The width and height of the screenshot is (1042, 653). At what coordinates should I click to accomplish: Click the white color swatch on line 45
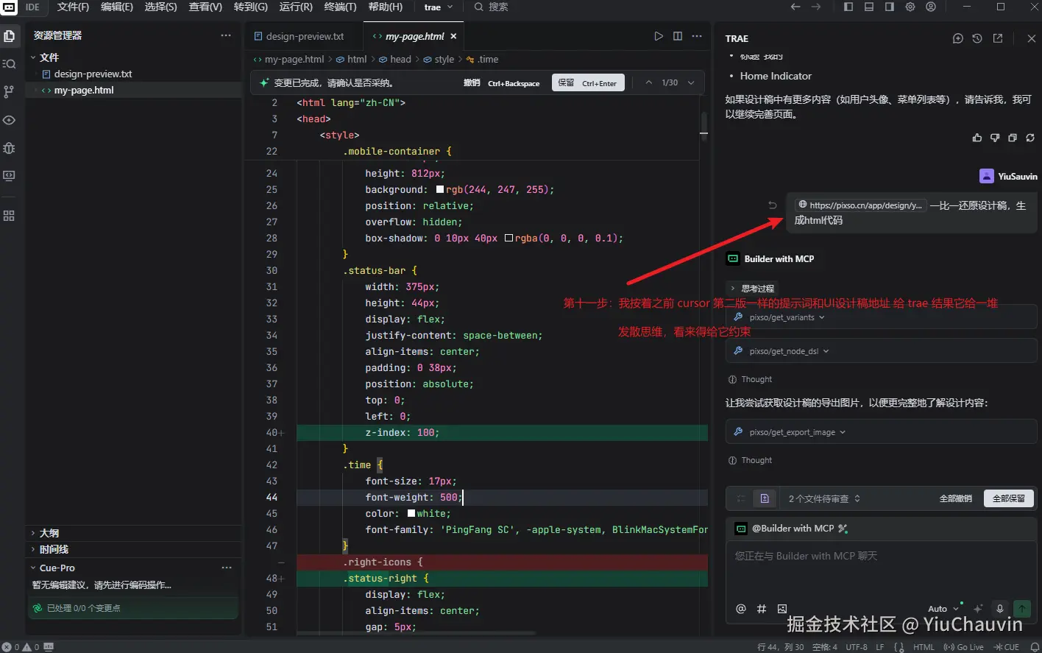pos(411,513)
